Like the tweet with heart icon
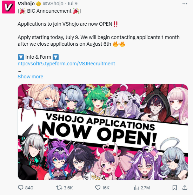The height and width of the screenshot is (195, 193). pyautogui.click(x=98, y=188)
